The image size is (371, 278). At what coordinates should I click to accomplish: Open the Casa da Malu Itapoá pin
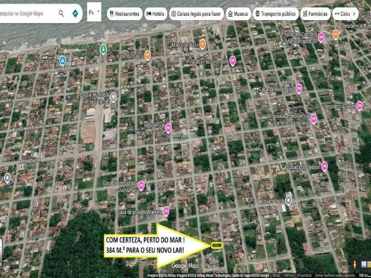[x=299, y=89]
